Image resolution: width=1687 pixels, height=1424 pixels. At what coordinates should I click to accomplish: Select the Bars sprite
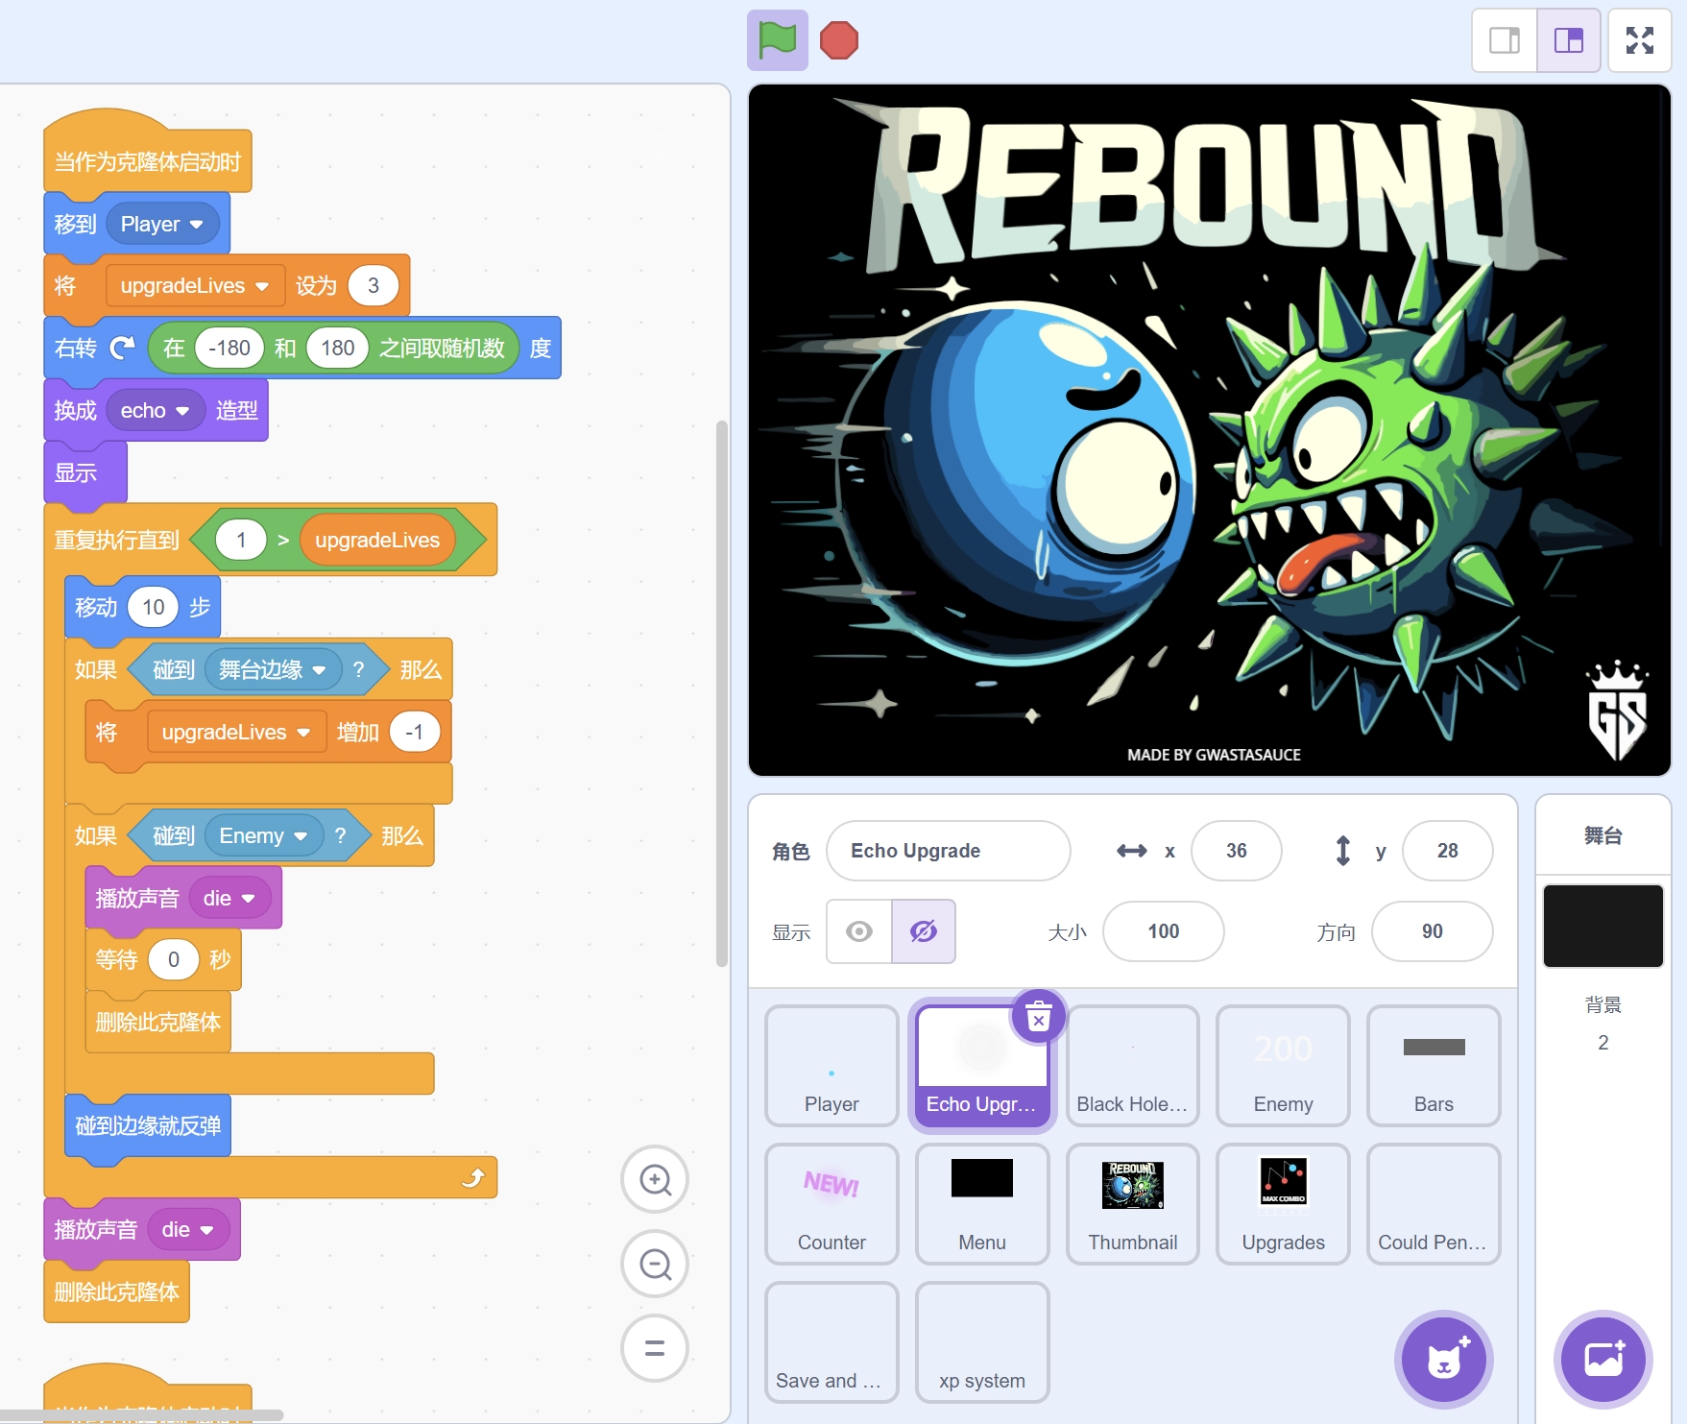click(1434, 1066)
